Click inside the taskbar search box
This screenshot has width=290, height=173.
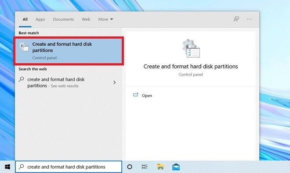click(69, 167)
